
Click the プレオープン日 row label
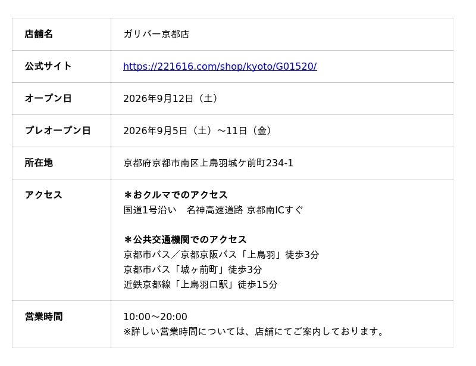pos(58,131)
